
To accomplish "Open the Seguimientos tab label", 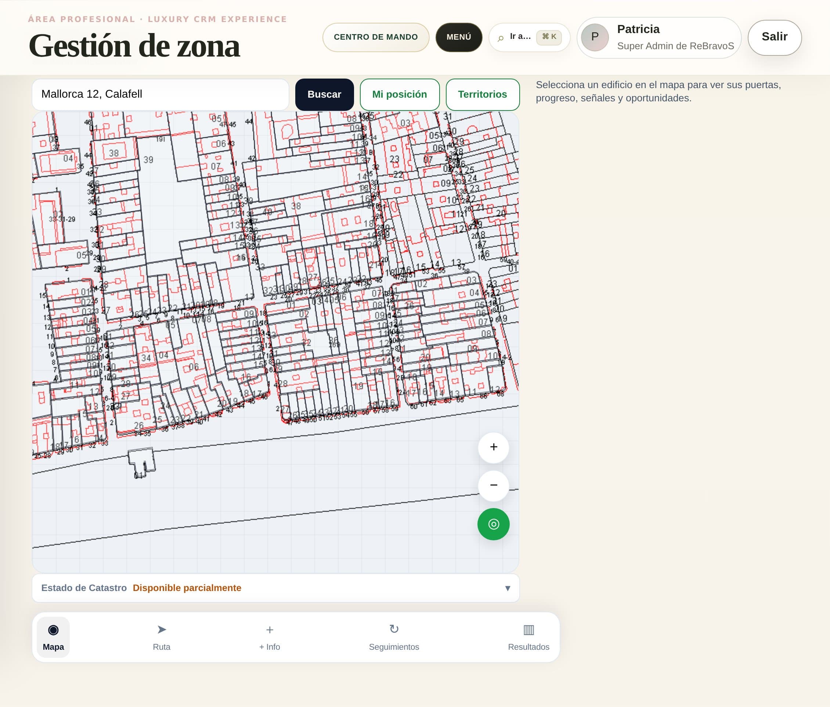I will pos(394,646).
